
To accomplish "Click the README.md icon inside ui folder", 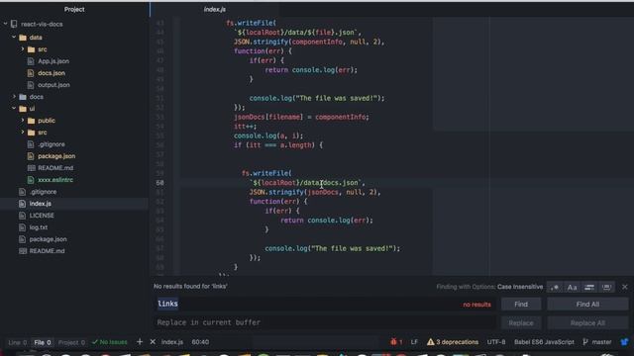I will (x=31, y=168).
